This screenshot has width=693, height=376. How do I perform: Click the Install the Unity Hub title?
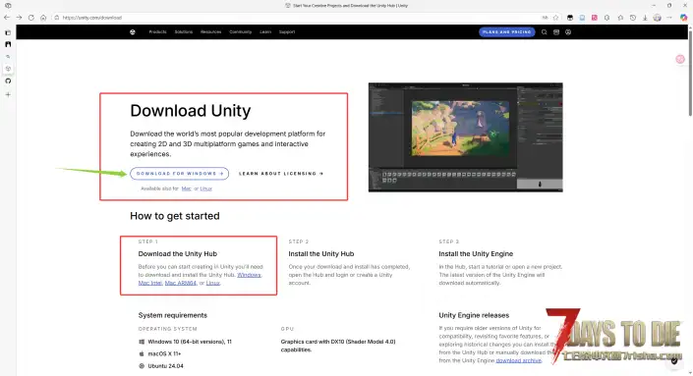point(321,253)
